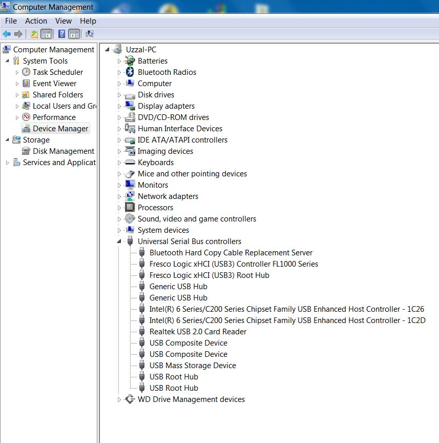Click the Disk Management icon
Image resolution: width=439 pixels, height=443 pixels.
point(26,151)
